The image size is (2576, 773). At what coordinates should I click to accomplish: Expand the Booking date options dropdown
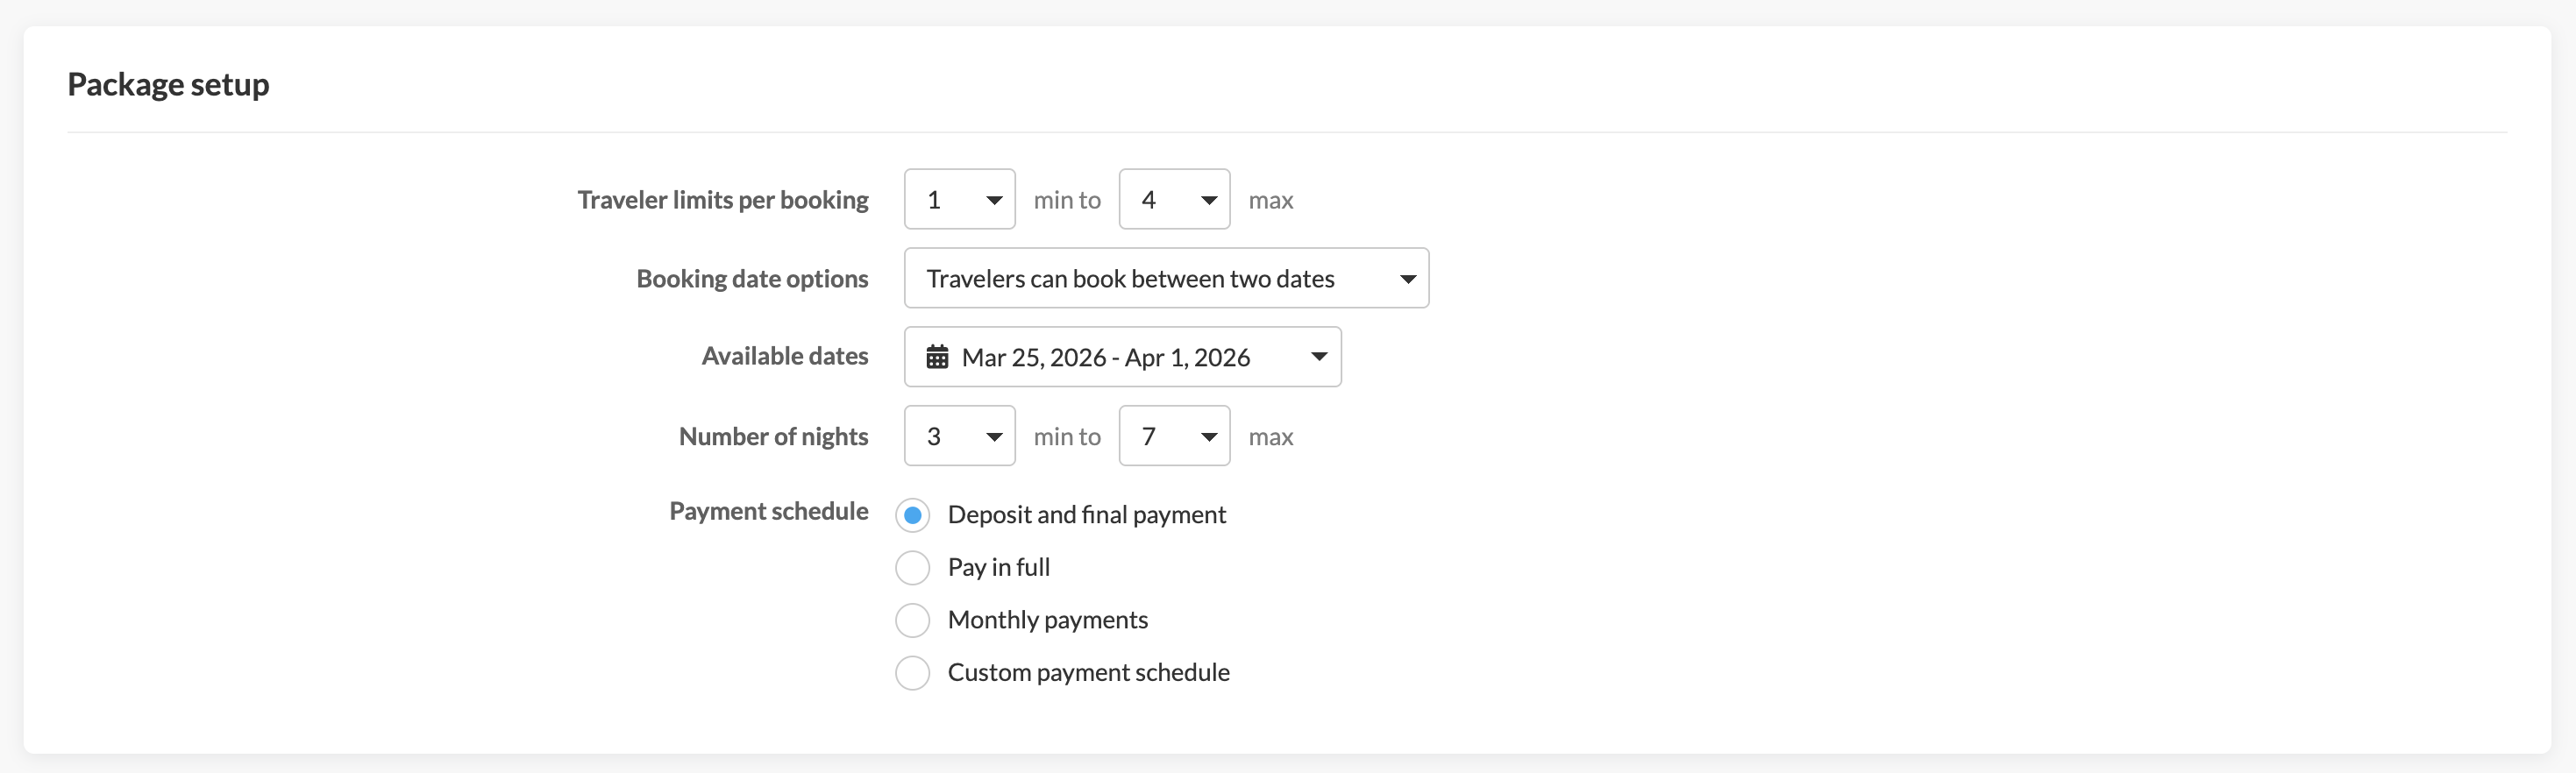pos(1166,278)
